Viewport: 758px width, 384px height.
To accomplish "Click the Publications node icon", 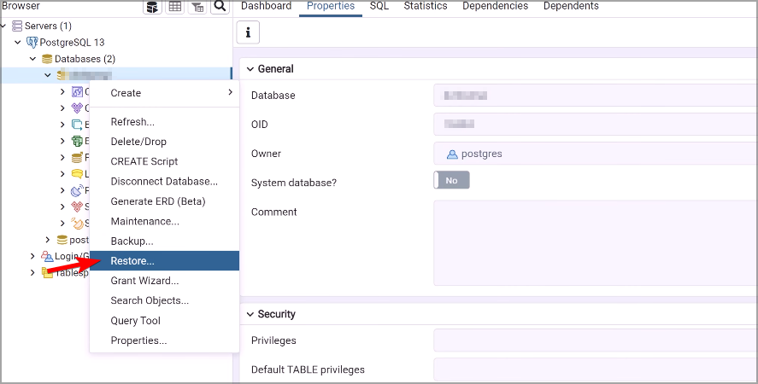I will [x=77, y=190].
